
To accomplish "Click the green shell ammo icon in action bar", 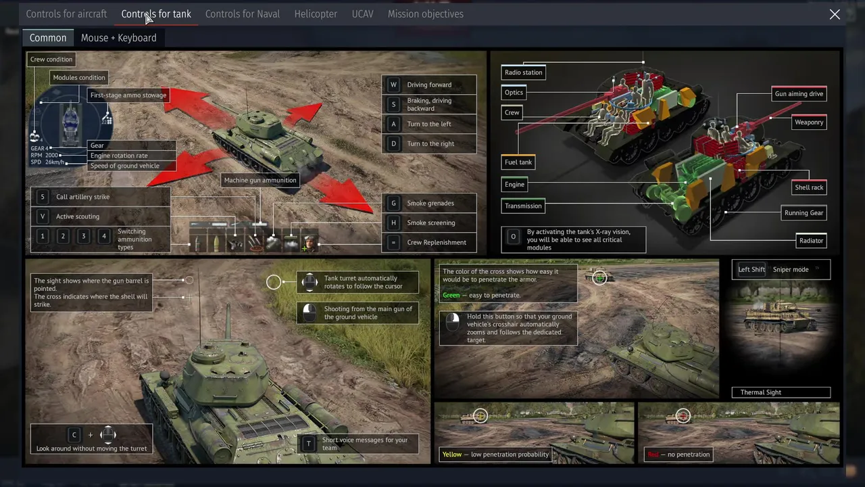I will click(216, 243).
